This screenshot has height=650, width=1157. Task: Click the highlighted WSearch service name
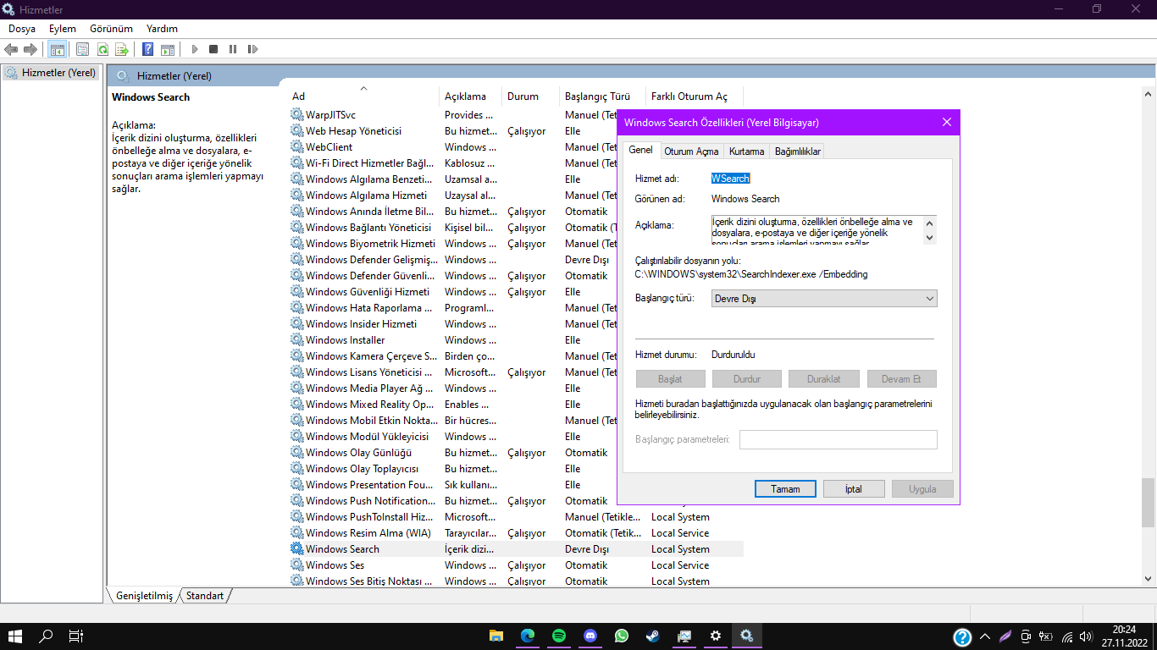point(730,179)
